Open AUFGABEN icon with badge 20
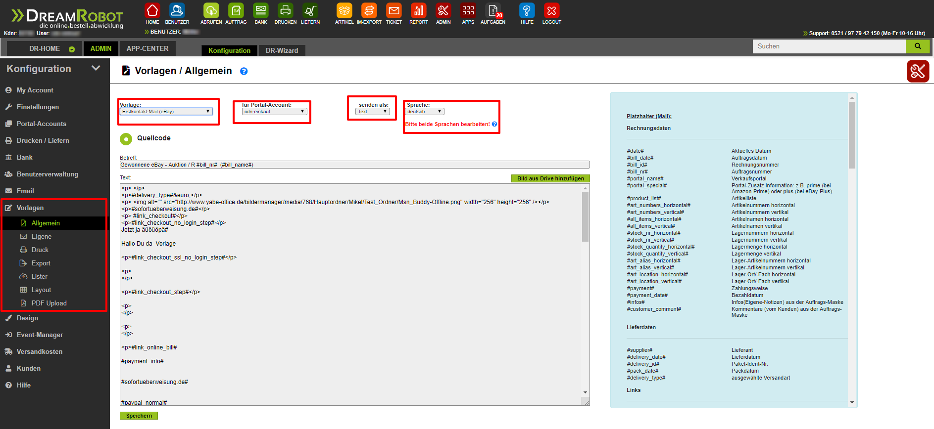Viewport: 934px width, 429px height. click(493, 10)
